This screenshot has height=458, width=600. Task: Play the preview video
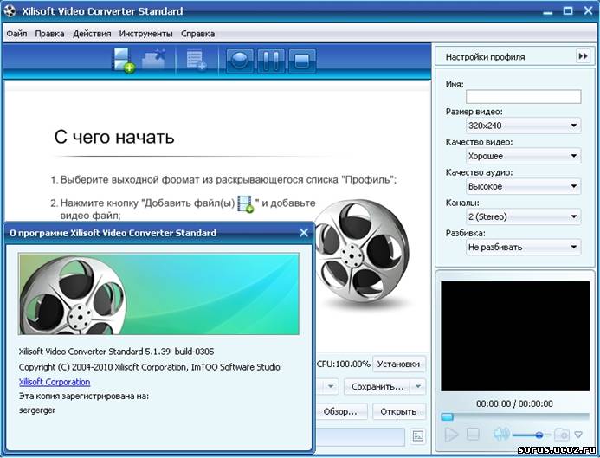click(451, 435)
